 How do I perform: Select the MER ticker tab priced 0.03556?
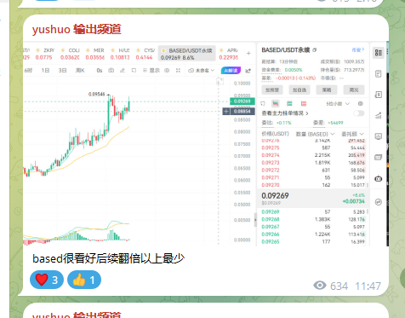94,54
